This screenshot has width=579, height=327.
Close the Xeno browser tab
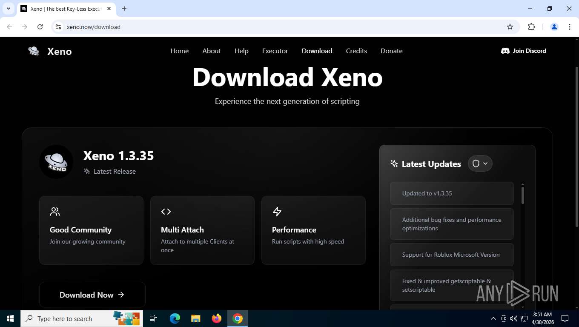point(109,9)
